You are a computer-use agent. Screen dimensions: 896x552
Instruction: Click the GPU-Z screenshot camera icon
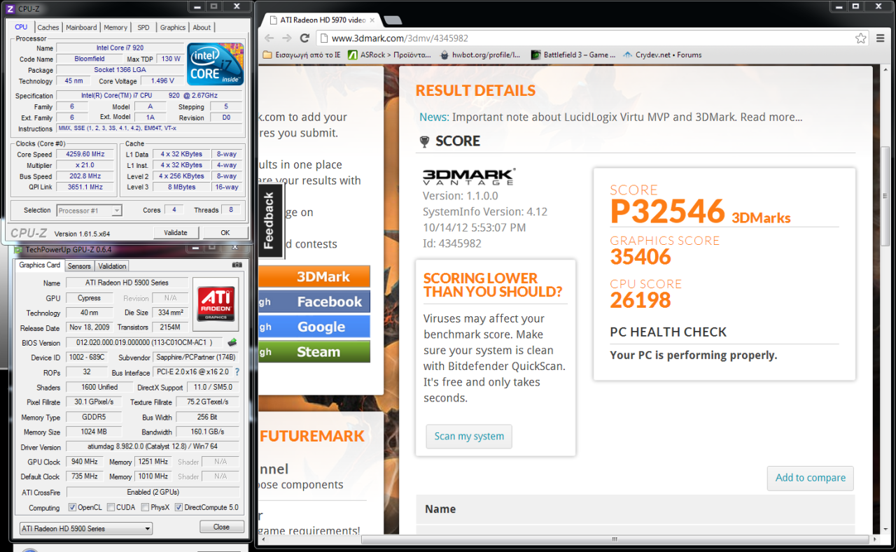pos(237,265)
